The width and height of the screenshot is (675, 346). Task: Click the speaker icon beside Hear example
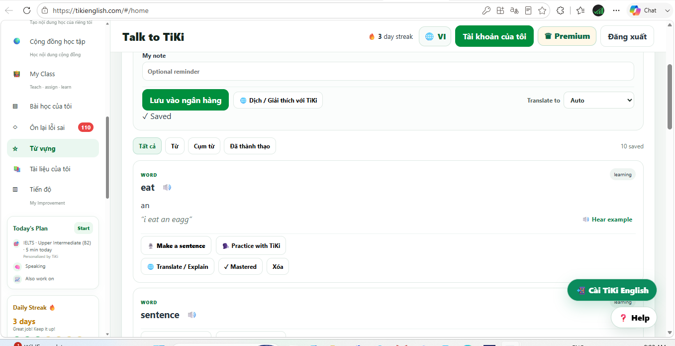586,220
